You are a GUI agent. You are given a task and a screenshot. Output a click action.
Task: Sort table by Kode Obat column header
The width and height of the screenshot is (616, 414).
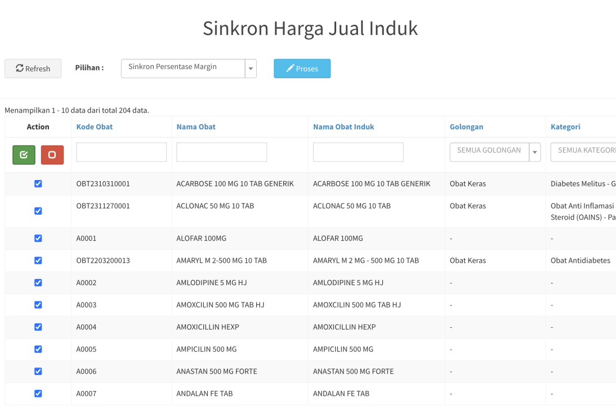tap(94, 126)
